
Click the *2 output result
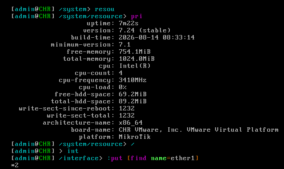pyautogui.click(x=15, y=165)
